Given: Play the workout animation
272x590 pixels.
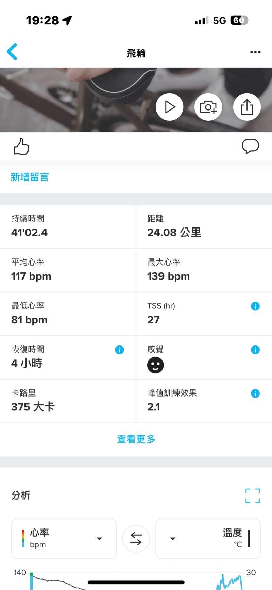Looking at the screenshot, I should (170, 107).
